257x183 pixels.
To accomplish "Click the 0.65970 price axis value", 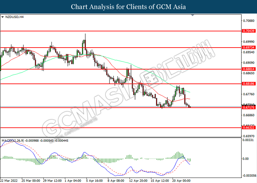I will tap(249, 136).
